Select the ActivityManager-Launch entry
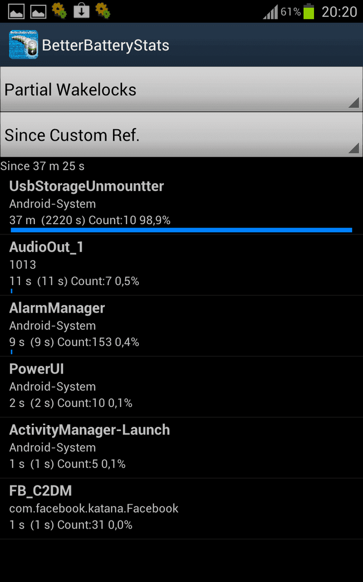The height and width of the screenshot is (582, 363). tap(182, 448)
